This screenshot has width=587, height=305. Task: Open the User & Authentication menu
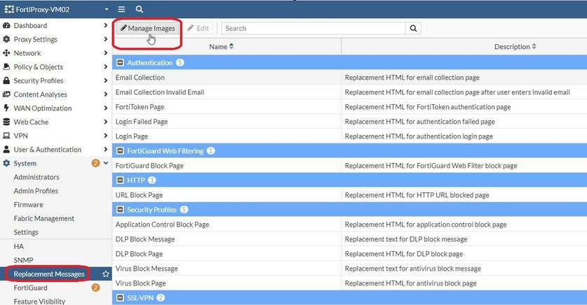pos(56,149)
